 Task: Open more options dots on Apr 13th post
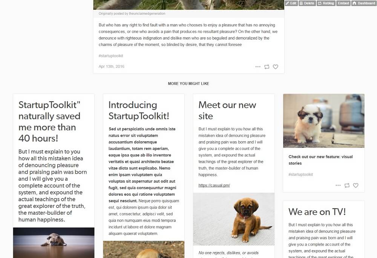(x=258, y=67)
